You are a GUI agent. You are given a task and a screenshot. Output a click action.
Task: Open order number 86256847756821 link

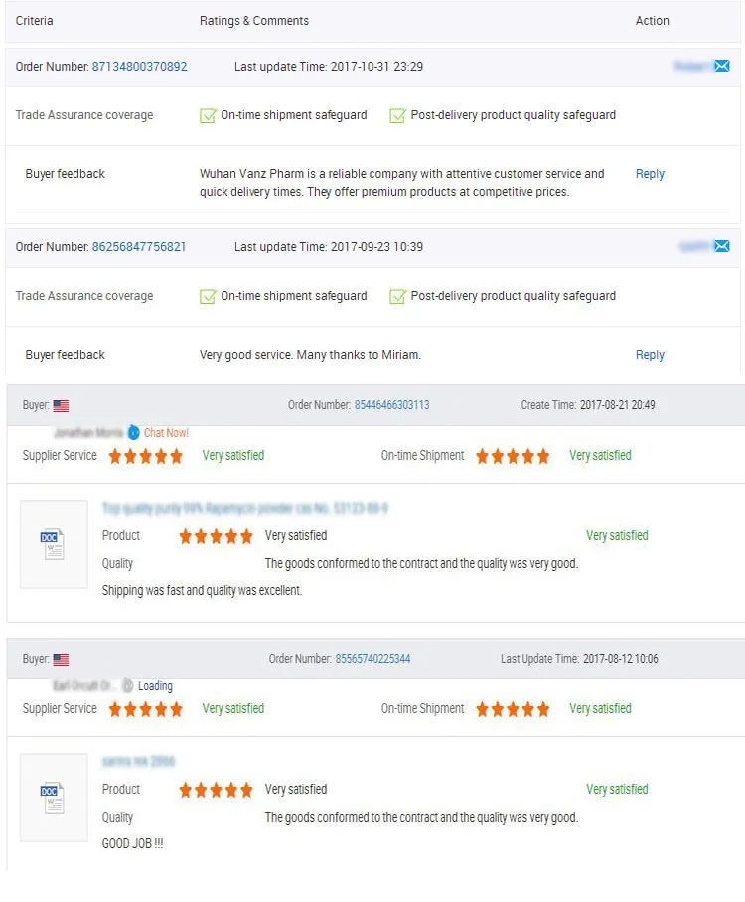pos(139,246)
